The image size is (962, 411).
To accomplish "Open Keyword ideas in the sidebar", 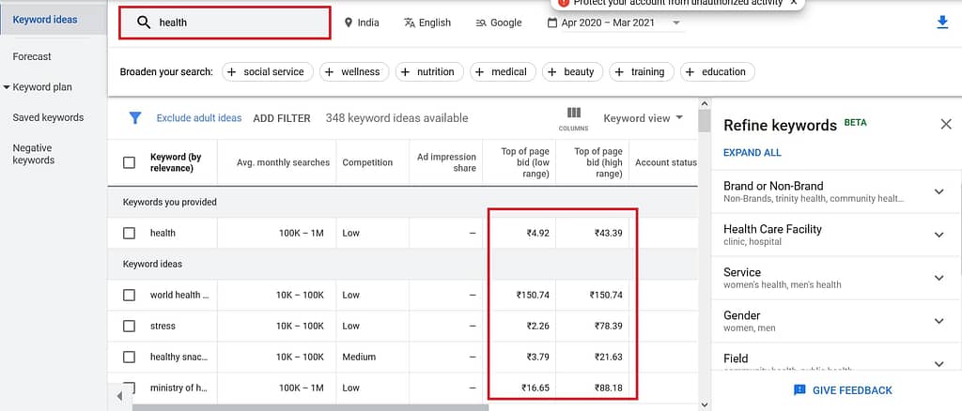I will 45,20.
